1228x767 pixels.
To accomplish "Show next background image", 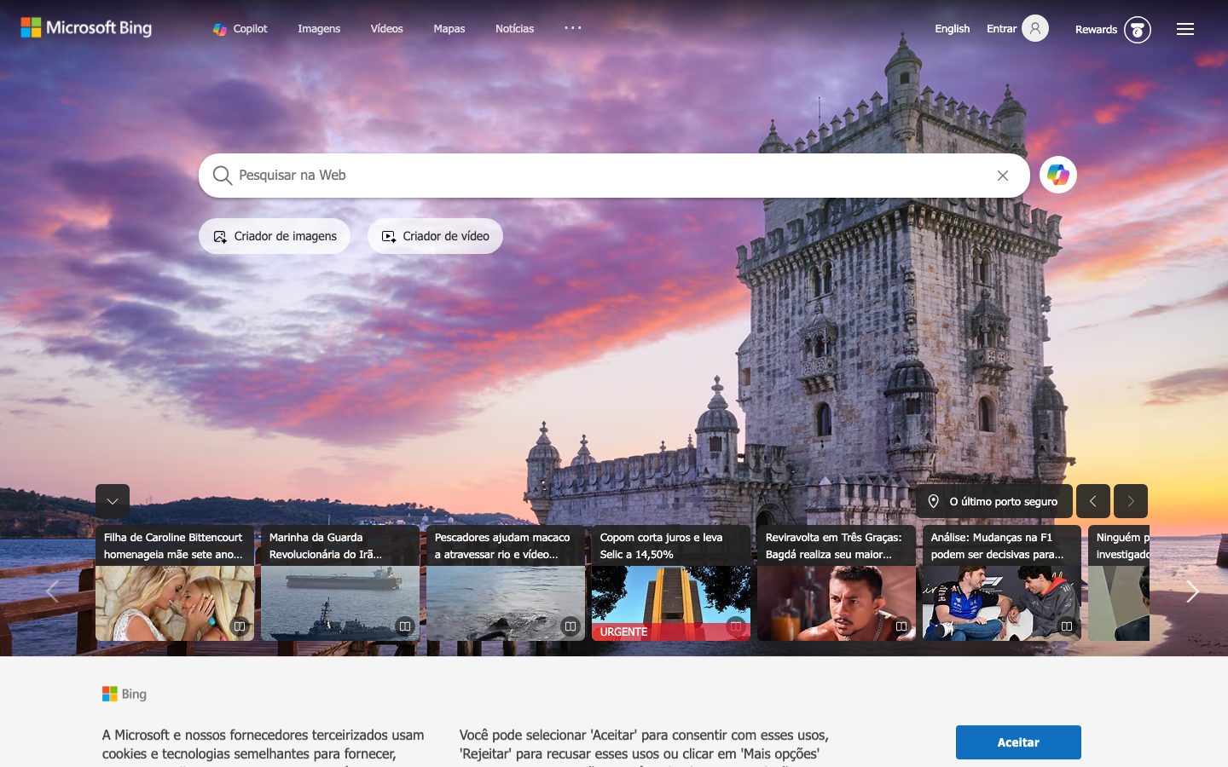I will (1131, 501).
